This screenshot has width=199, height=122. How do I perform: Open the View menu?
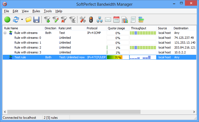coord(25,11)
